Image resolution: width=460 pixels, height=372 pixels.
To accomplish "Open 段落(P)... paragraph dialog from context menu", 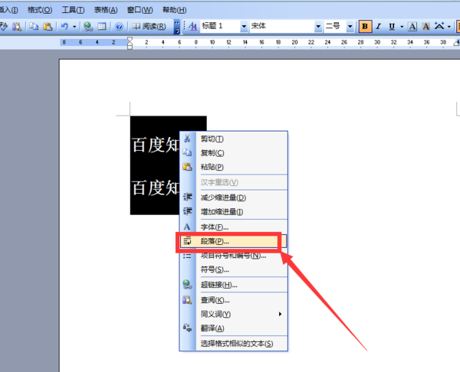I will coord(234,241).
